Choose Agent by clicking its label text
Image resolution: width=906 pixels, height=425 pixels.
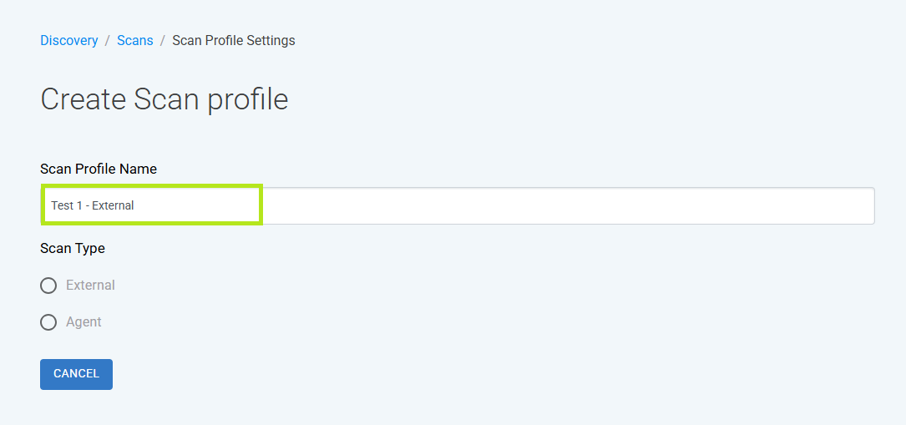click(x=84, y=322)
